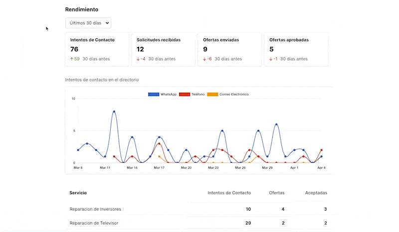Toggle Teléfono series in chart legend
Image resolution: width=399 pixels, height=232 pixels.
coord(192,94)
